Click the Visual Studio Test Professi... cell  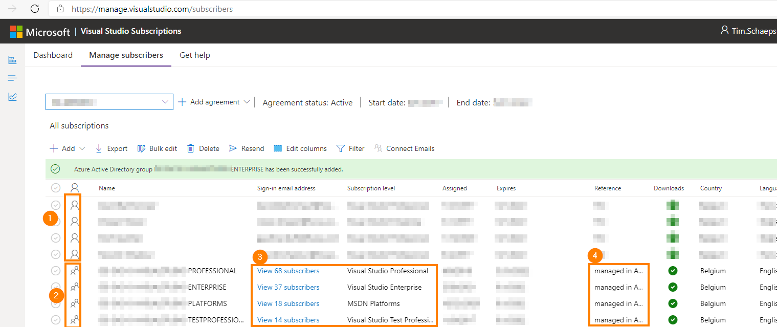391,320
